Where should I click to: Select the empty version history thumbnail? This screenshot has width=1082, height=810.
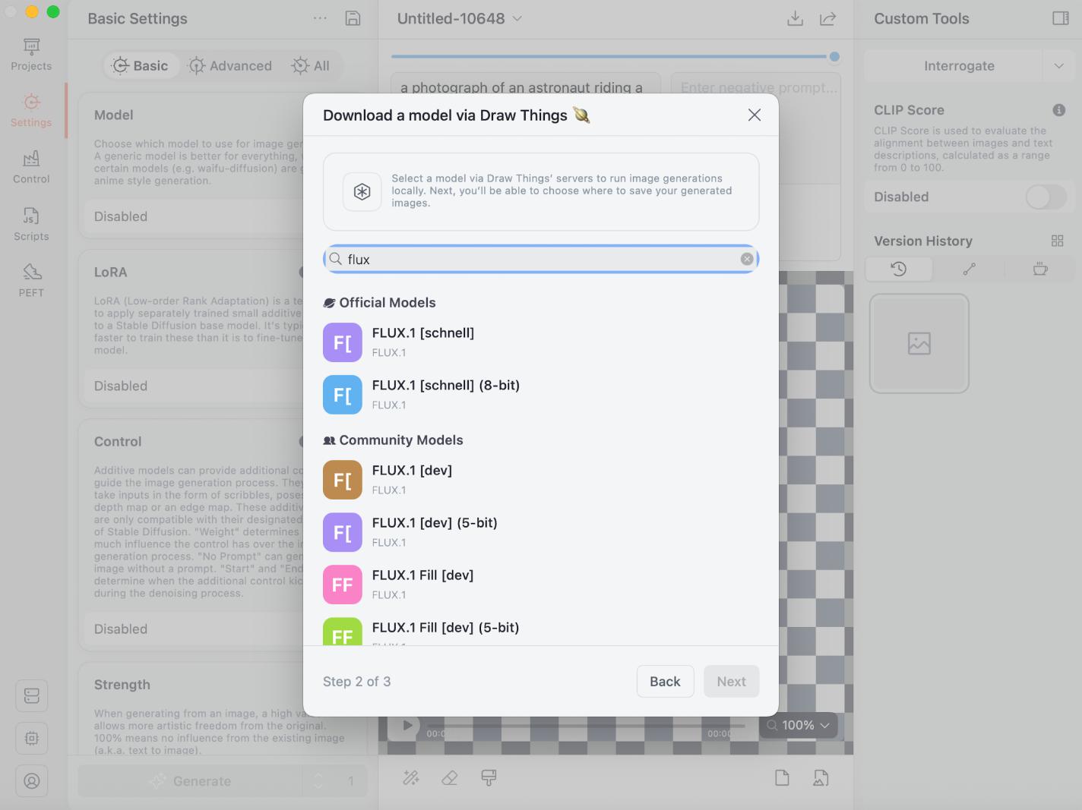click(919, 343)
